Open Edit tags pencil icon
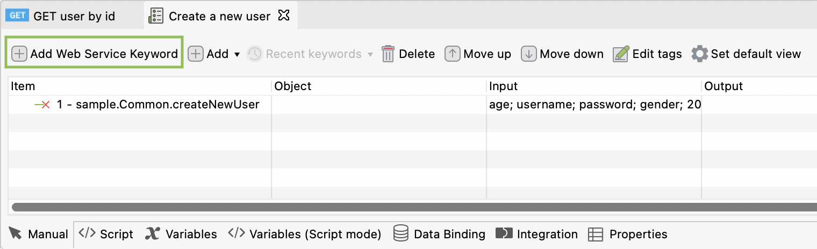 tap(621, 54)
